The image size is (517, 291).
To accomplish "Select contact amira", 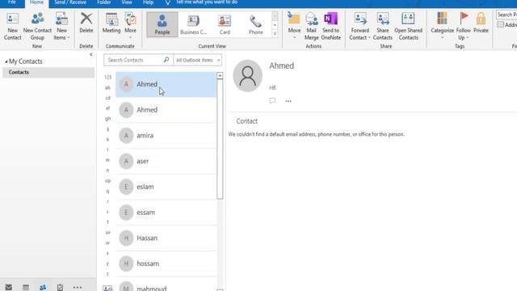I will [166, 136].
